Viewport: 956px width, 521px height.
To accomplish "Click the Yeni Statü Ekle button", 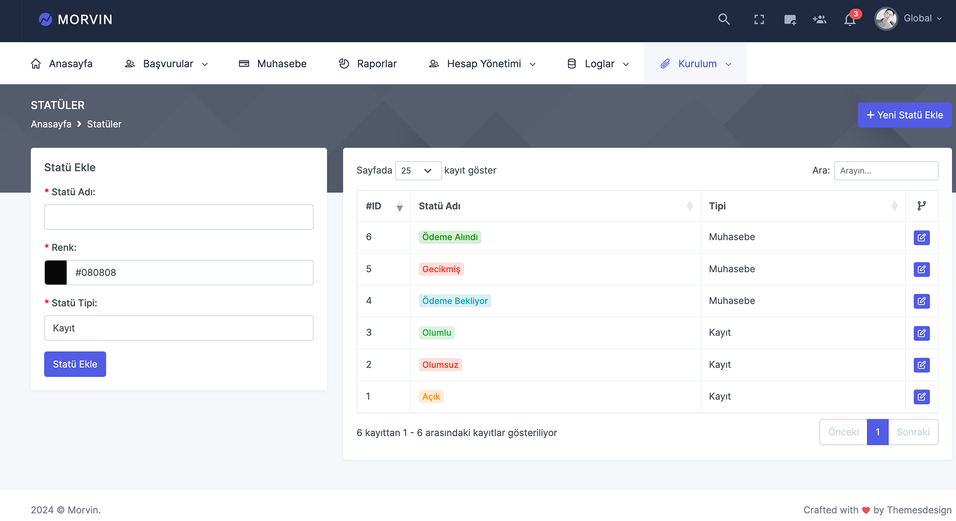I will pyautogui.click(x=904, y=115).
